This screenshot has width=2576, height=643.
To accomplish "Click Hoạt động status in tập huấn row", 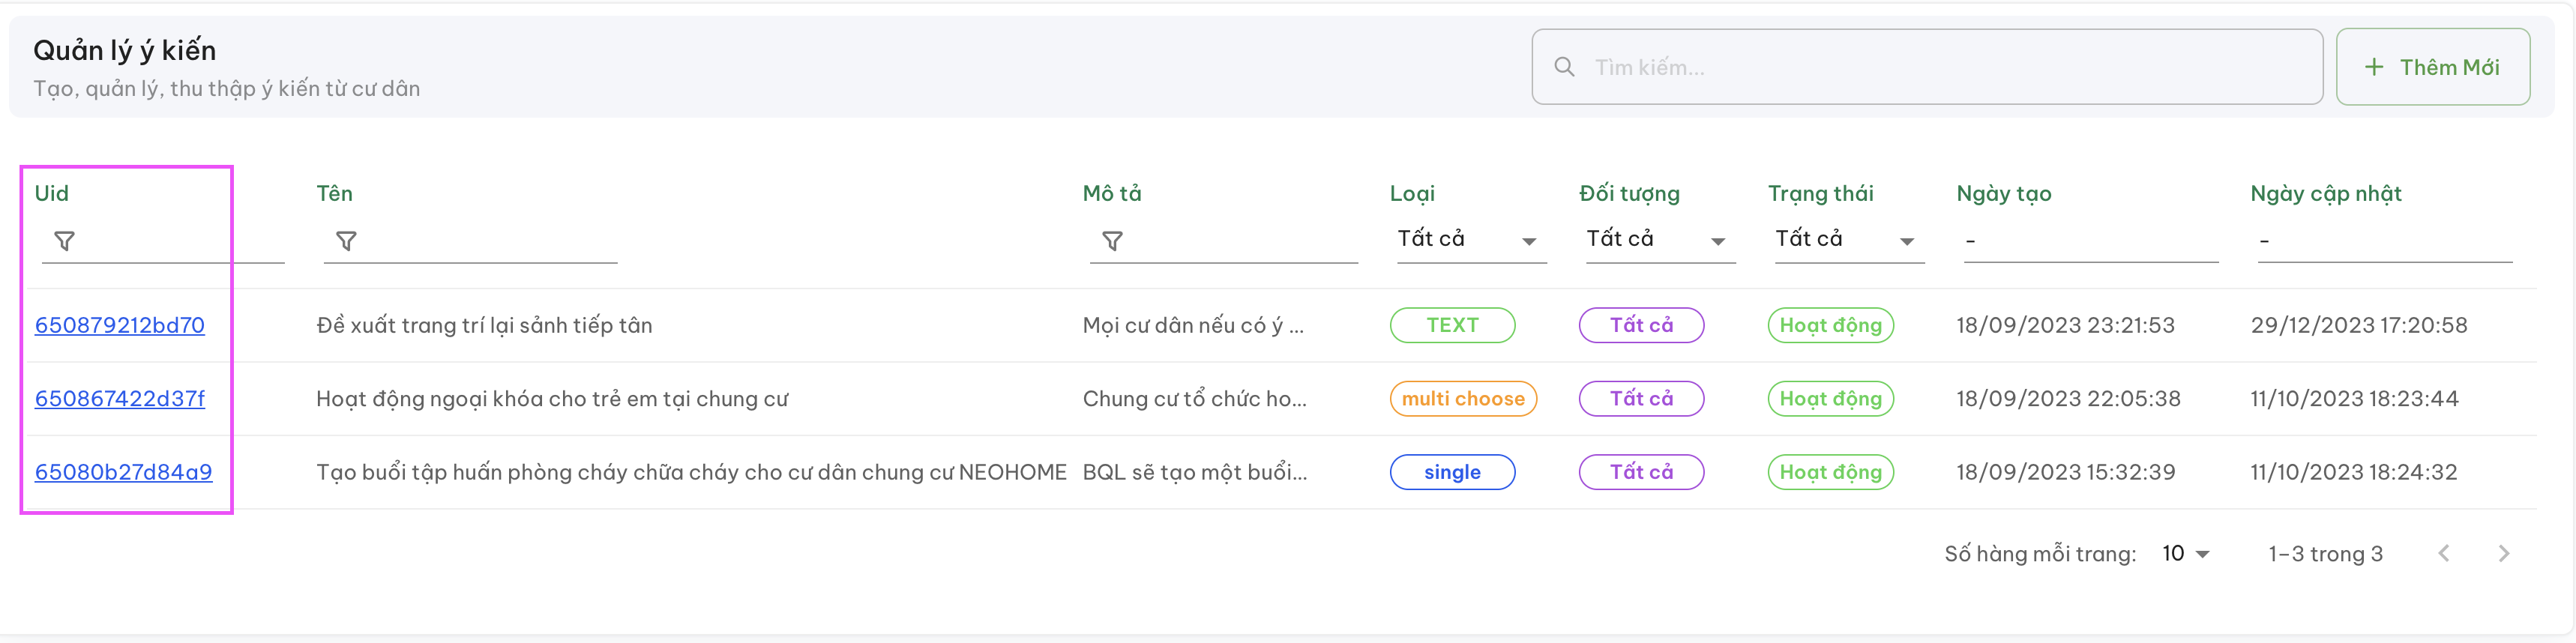I will (1830, 472).
